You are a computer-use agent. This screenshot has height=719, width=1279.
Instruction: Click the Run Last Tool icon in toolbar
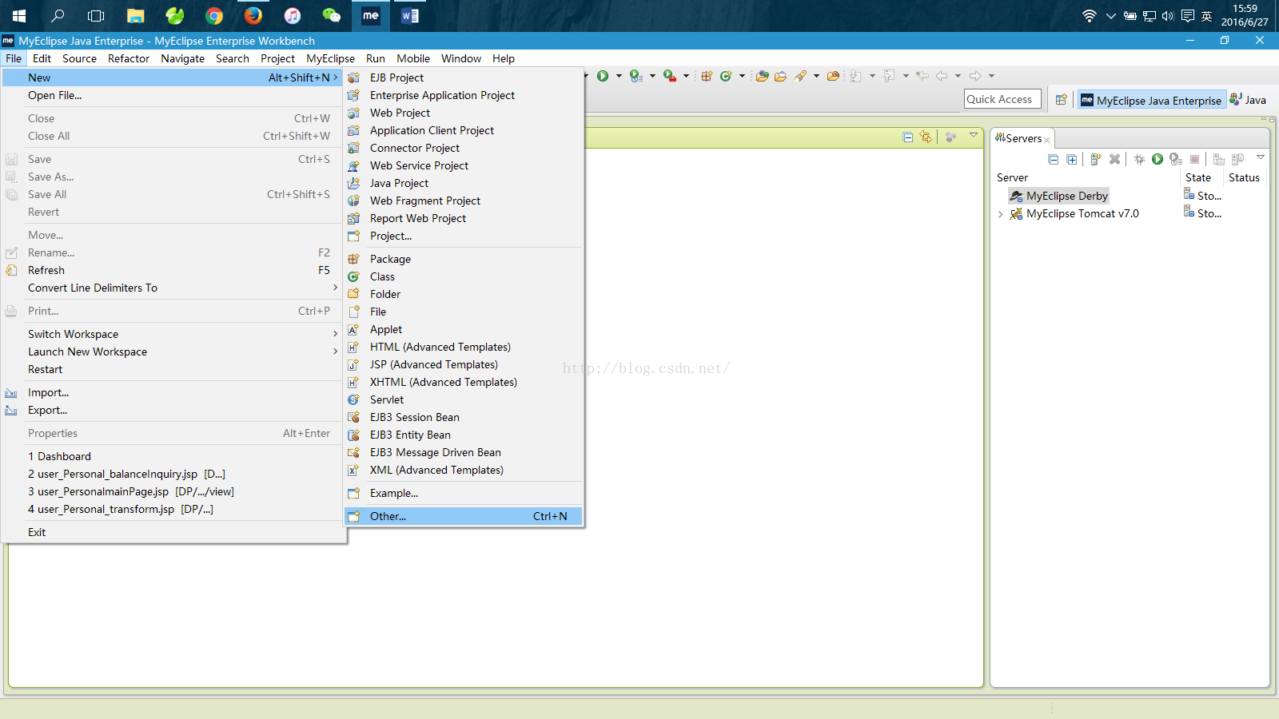tap(636, 76)
